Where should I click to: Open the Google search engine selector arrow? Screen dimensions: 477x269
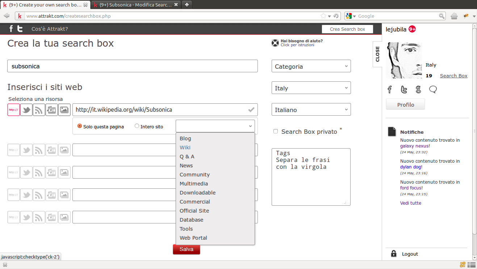pyautogui.click(x=354, y=16)
